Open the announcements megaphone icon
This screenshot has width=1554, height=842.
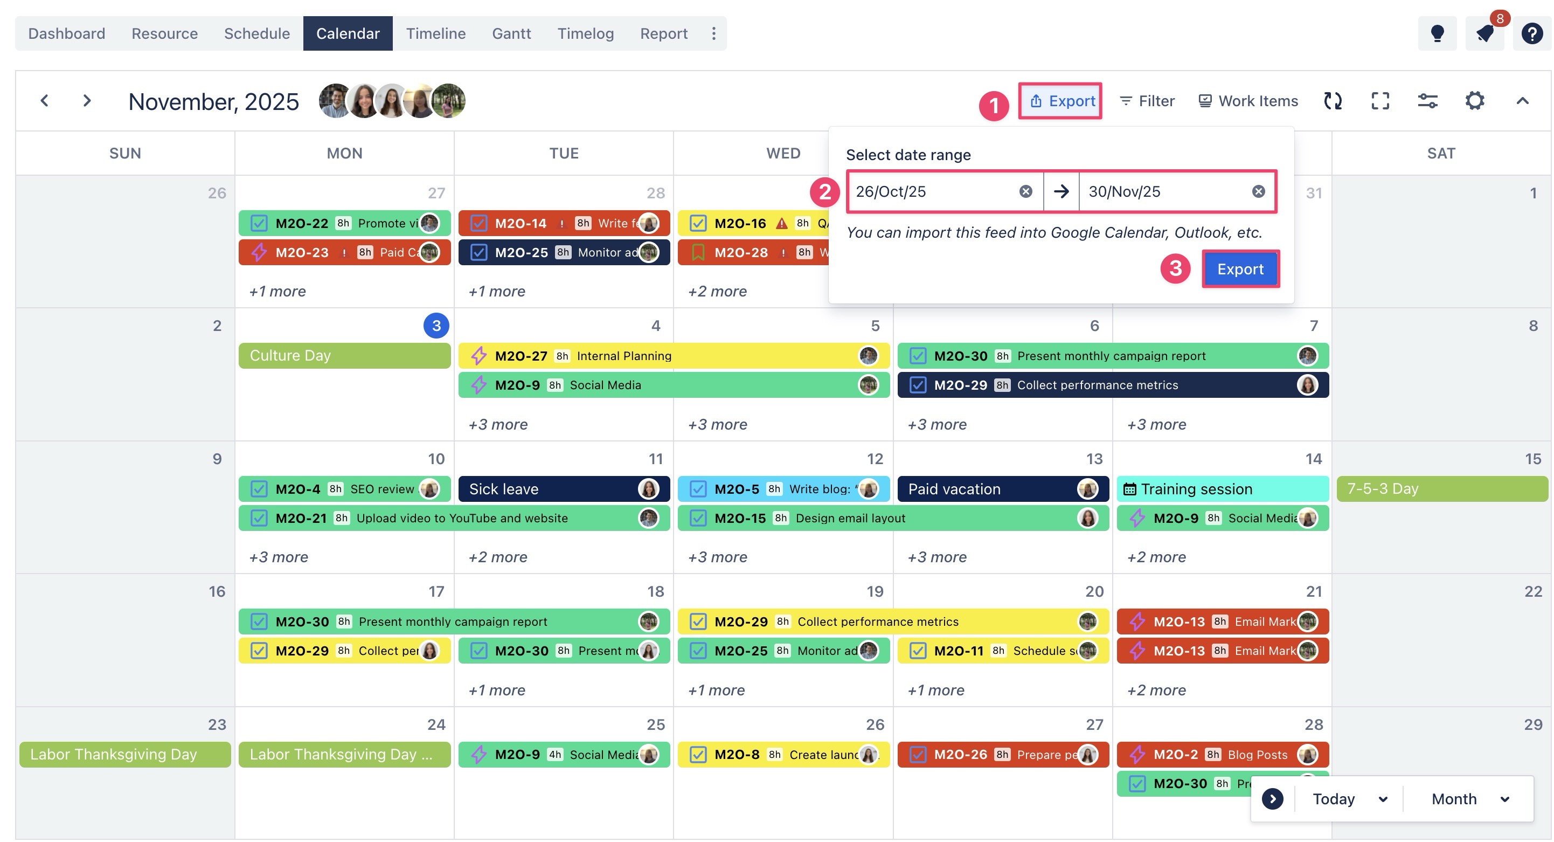click(1484, 34)
